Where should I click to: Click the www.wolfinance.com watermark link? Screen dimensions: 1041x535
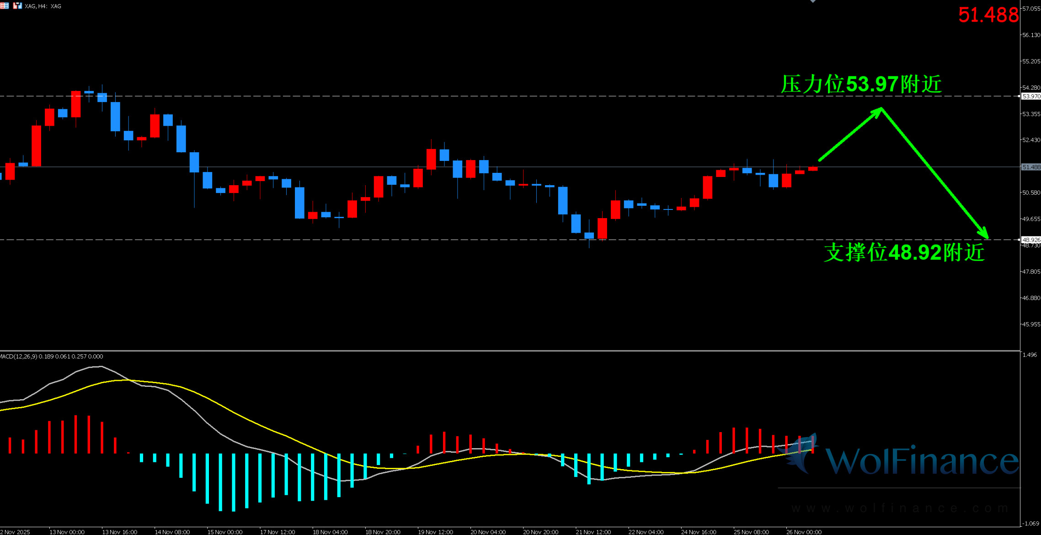(900, 508)
